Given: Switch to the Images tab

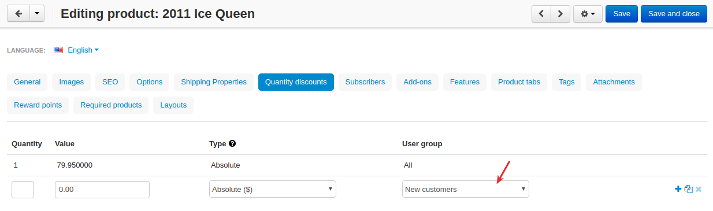Looking at the screenshot, I should tap(71, 82).
